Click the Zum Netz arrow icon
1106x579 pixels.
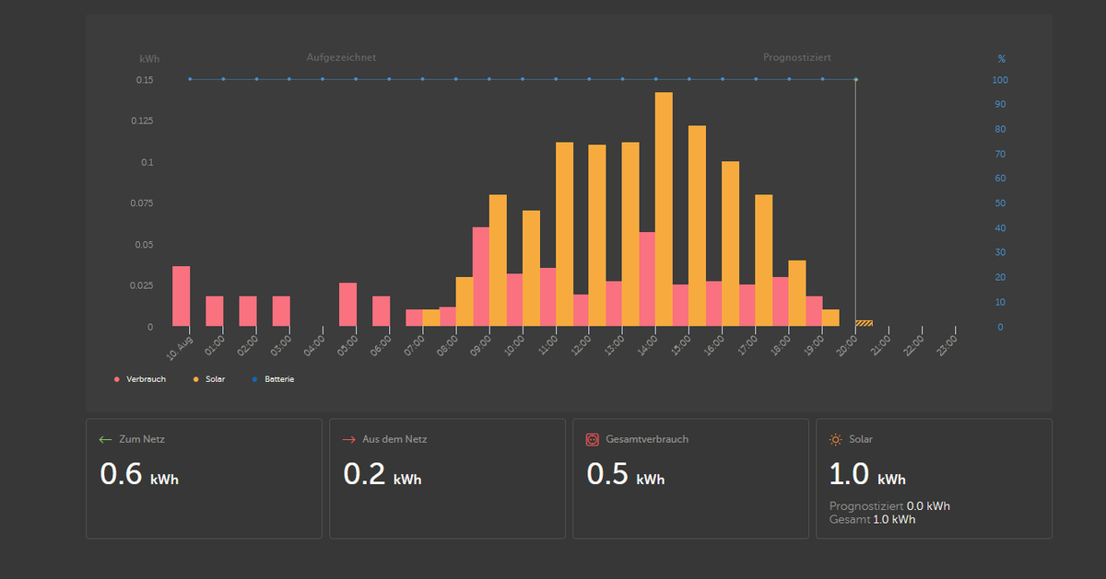point(105,440)
